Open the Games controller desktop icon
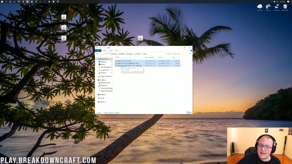Viewport: 292px width, 164px height. pyautogui.click(x=268, y=7)
